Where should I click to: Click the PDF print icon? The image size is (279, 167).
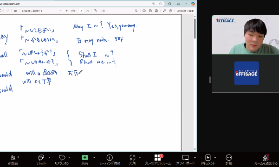point(144,11)
